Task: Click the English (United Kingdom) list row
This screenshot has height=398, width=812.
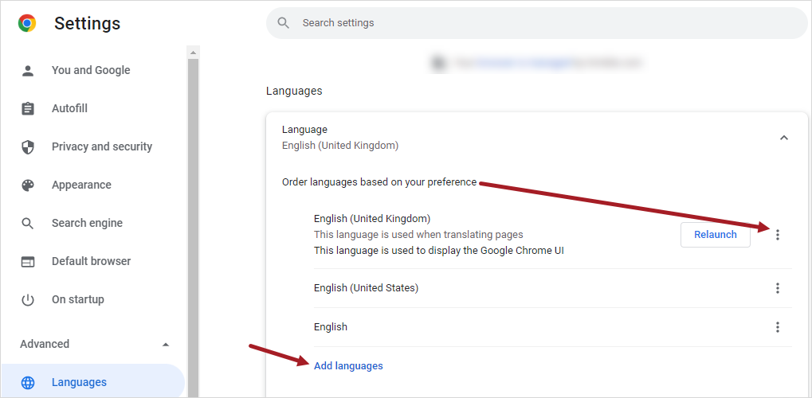Action: click(x=552, y=235)
